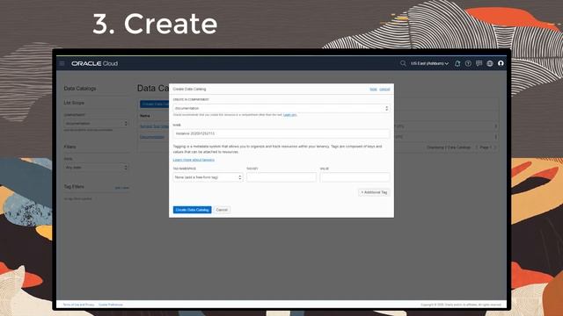Screen dimensions: 563x316
Task: Open the help question mark icon
Action: click(x=468, y=63)
